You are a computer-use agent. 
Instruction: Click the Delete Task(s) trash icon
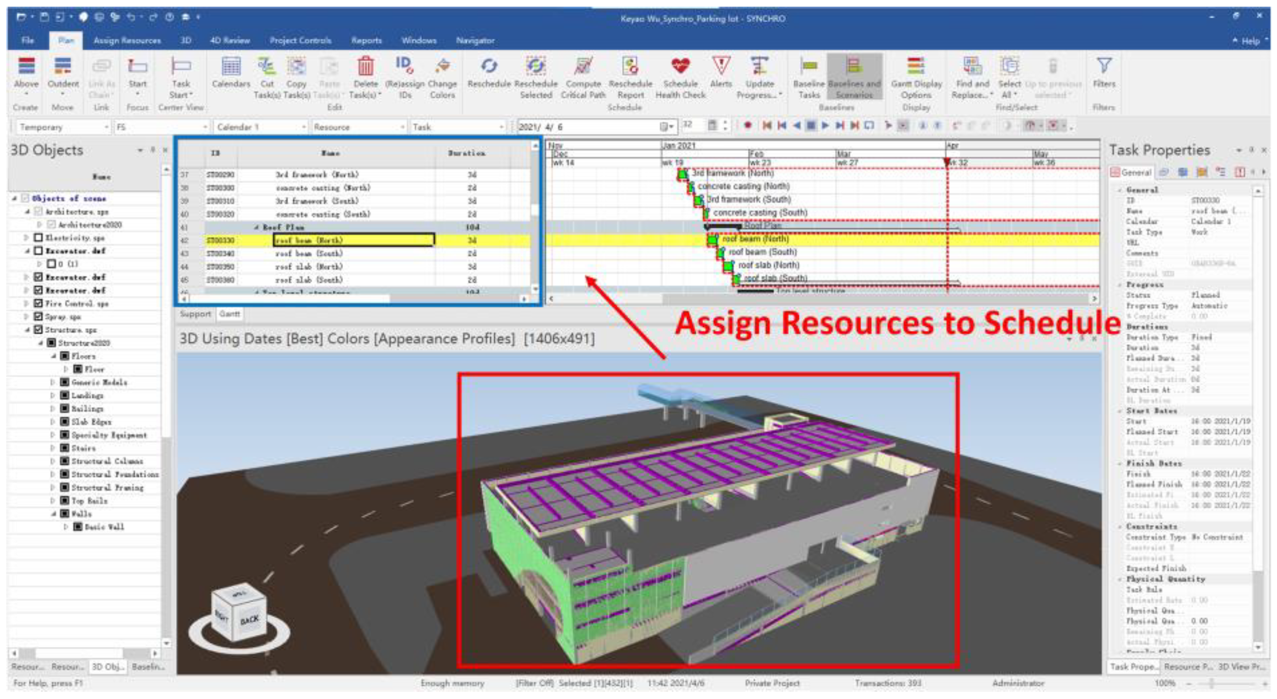[x=365, y=66]
